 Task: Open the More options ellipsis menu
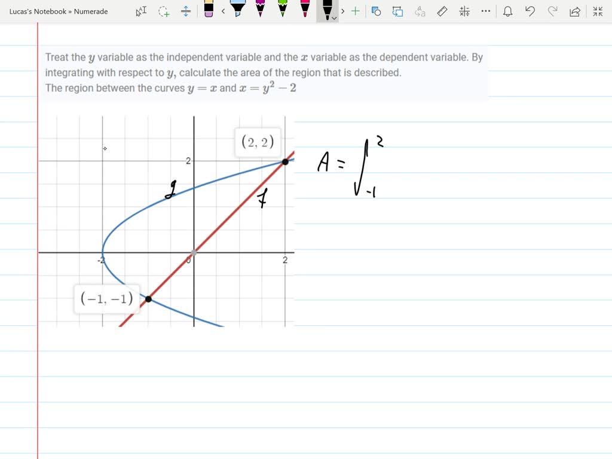tap(485, 11)
